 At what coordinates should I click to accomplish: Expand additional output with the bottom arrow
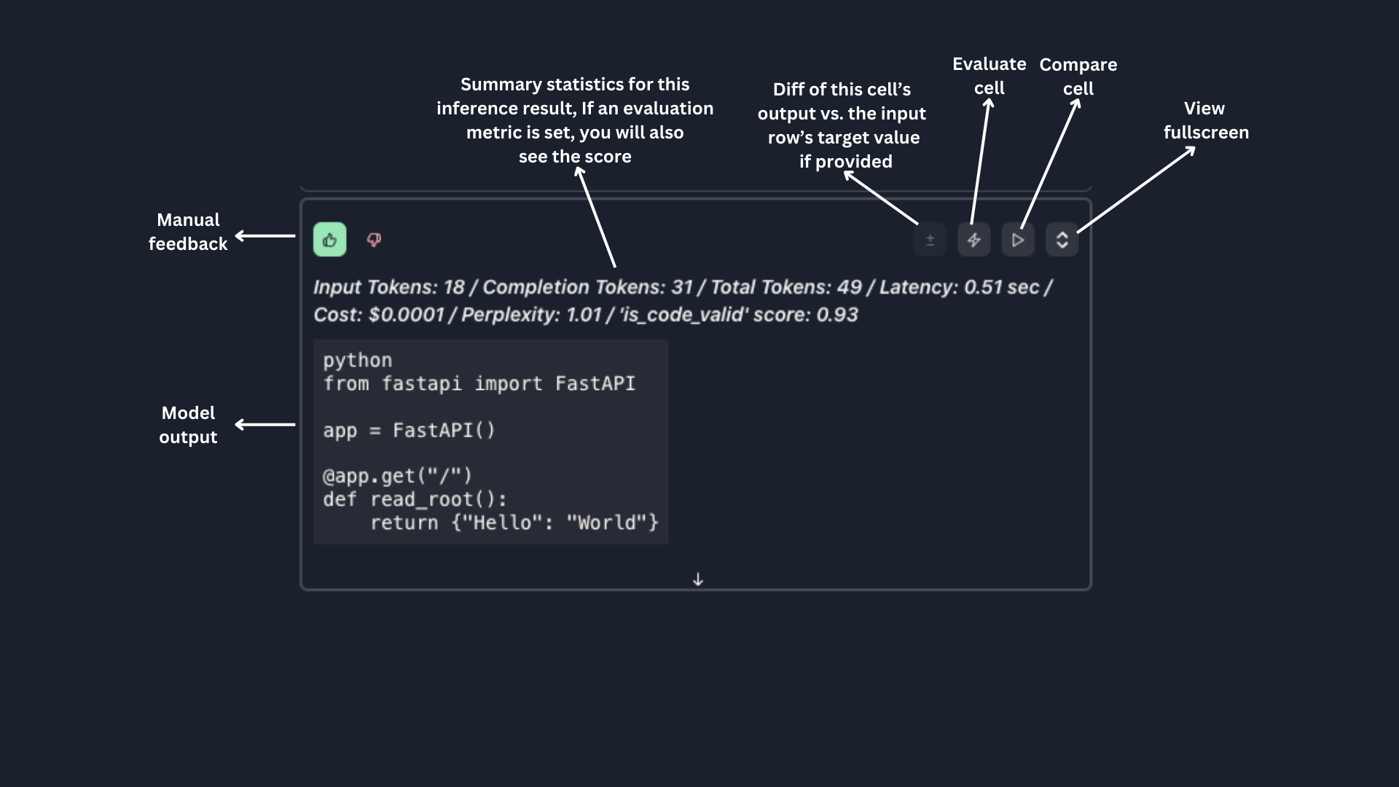[x=697, y=578]
